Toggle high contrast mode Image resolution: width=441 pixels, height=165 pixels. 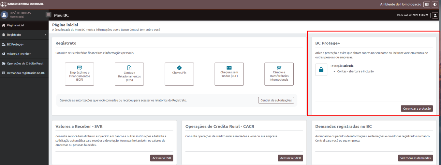pos(435,5)
